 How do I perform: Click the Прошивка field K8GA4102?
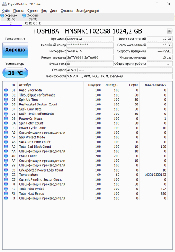pyautogui.click(x=90, y=39)
